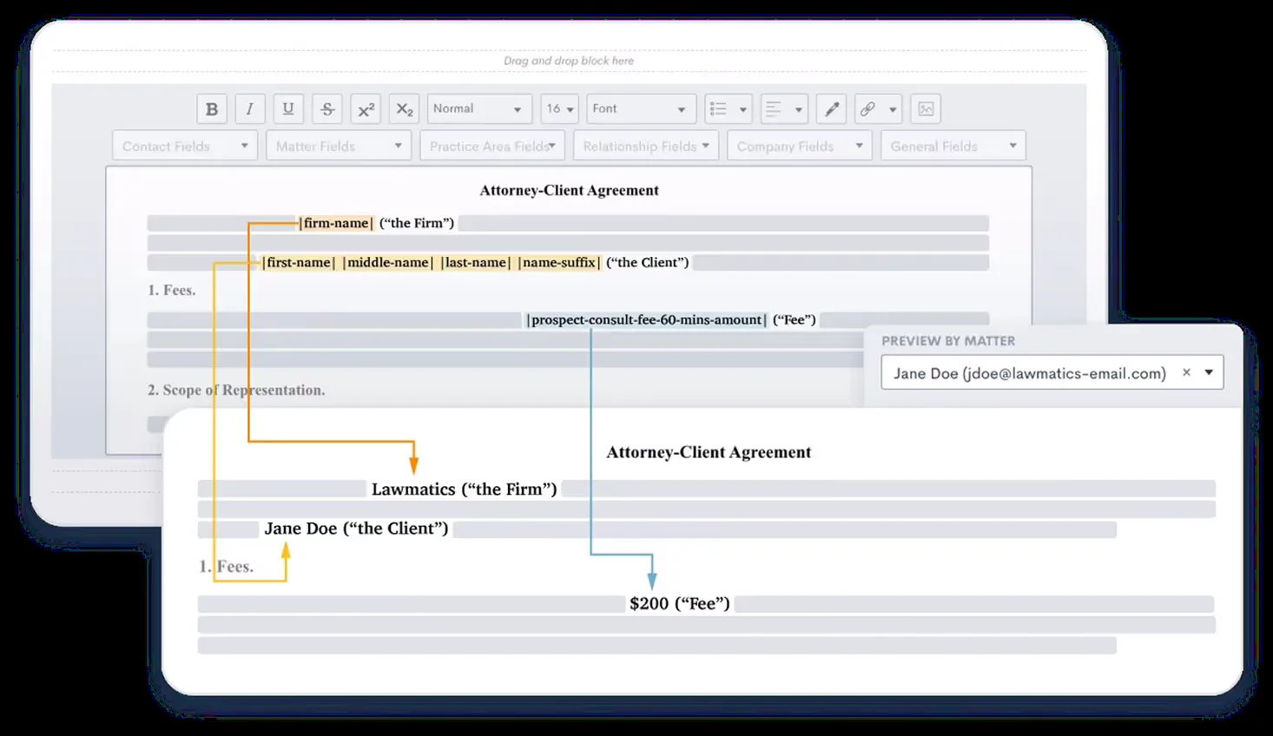
Task: Toggle bold formatting
Action: 211,108
